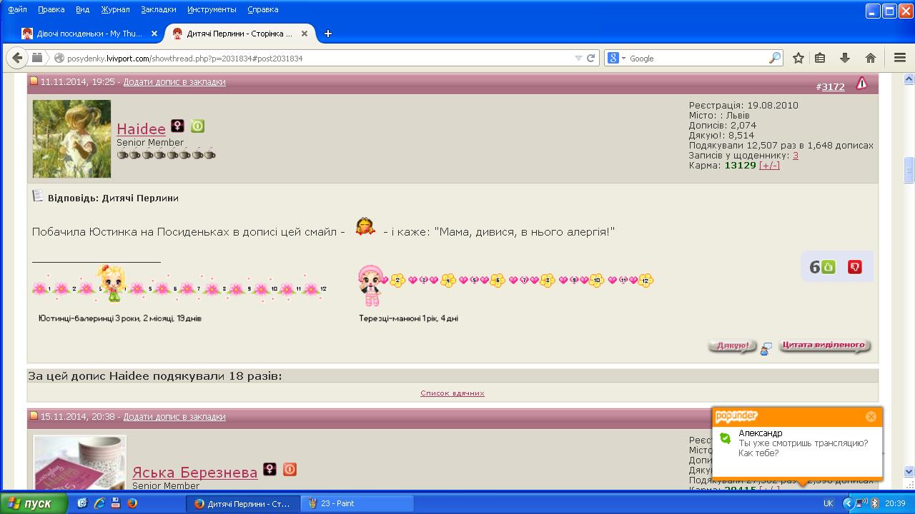Click the green thumbs-up rating icon
The image size is (915, 514).
pos(829,267)
